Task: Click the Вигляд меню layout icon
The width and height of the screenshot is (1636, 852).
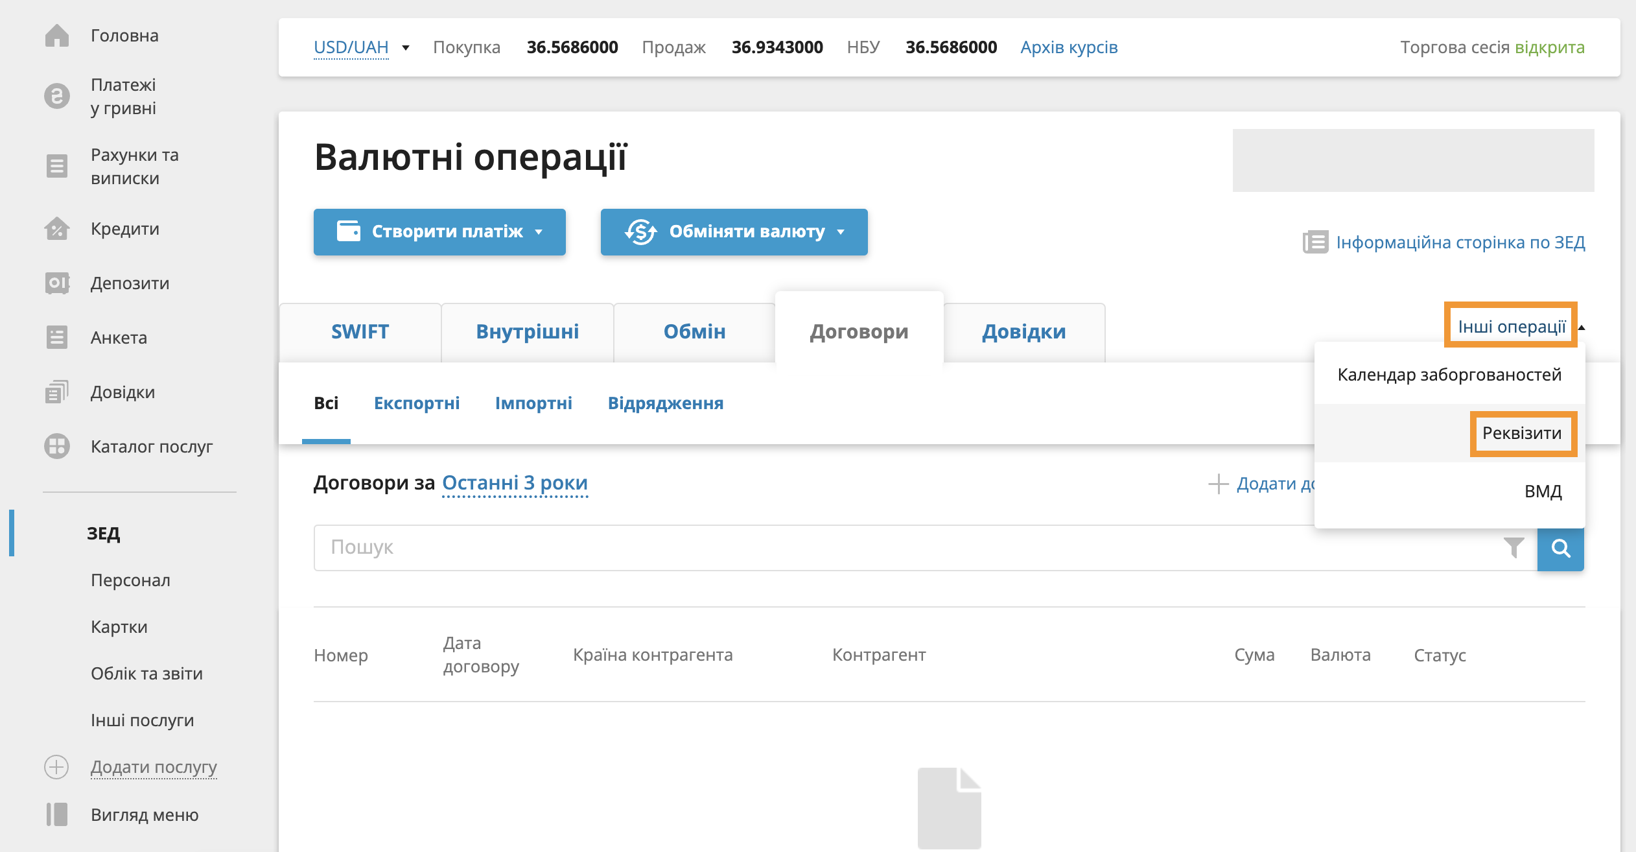Action: click(x=57, y=815)
